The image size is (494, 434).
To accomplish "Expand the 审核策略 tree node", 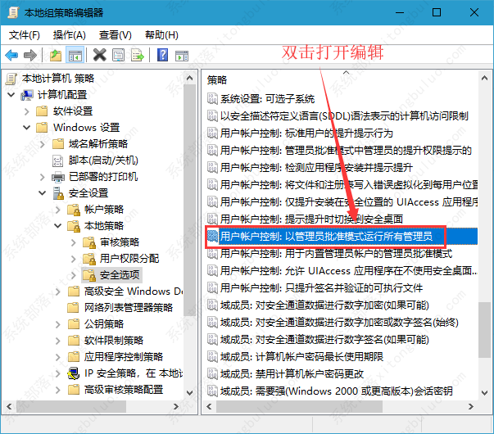I will pos(74,242).
